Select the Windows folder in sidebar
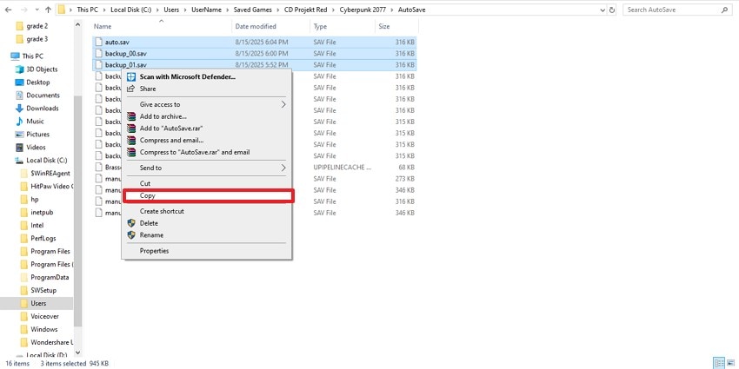This screenshot has height=369, width=739. point(43,329)
